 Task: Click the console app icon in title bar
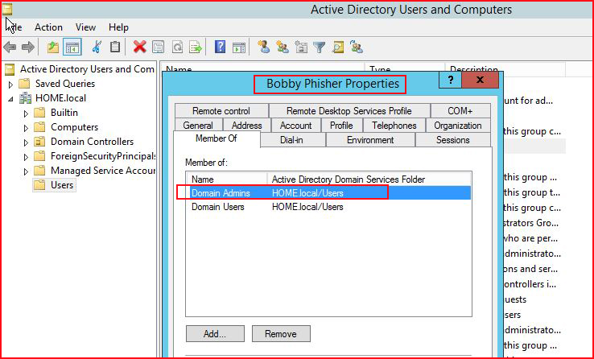coord(7,9)
